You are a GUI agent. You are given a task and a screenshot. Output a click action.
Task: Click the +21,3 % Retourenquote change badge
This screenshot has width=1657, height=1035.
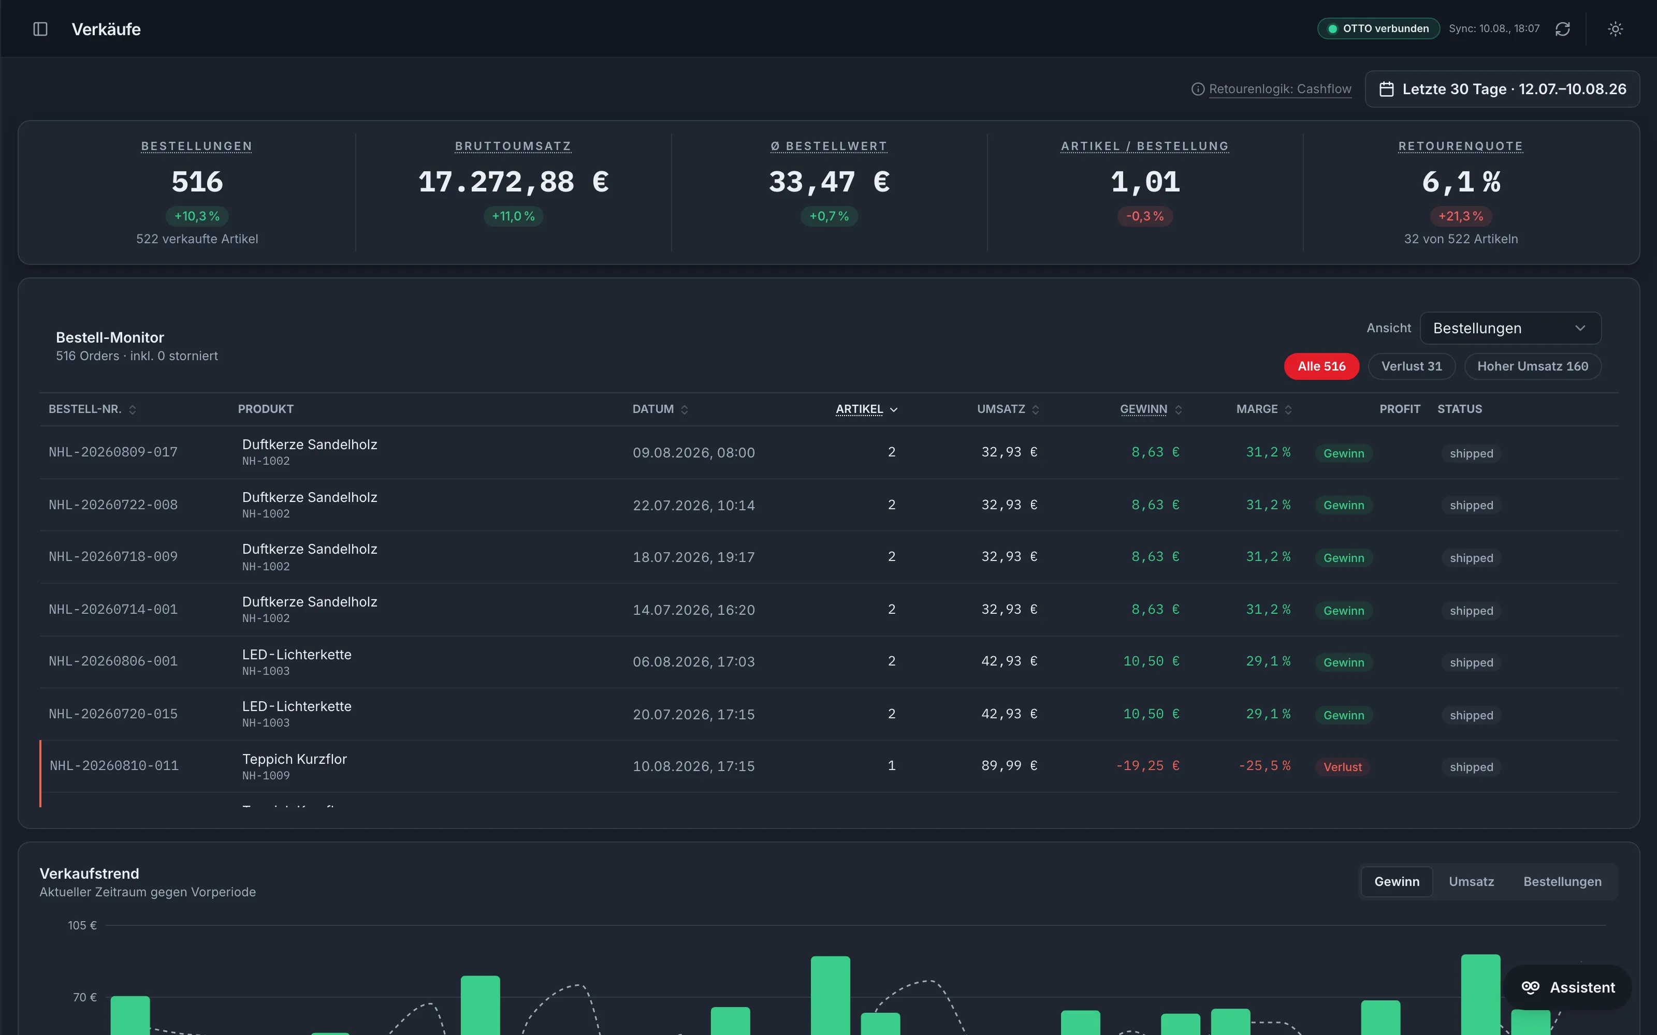[1460, 216]
